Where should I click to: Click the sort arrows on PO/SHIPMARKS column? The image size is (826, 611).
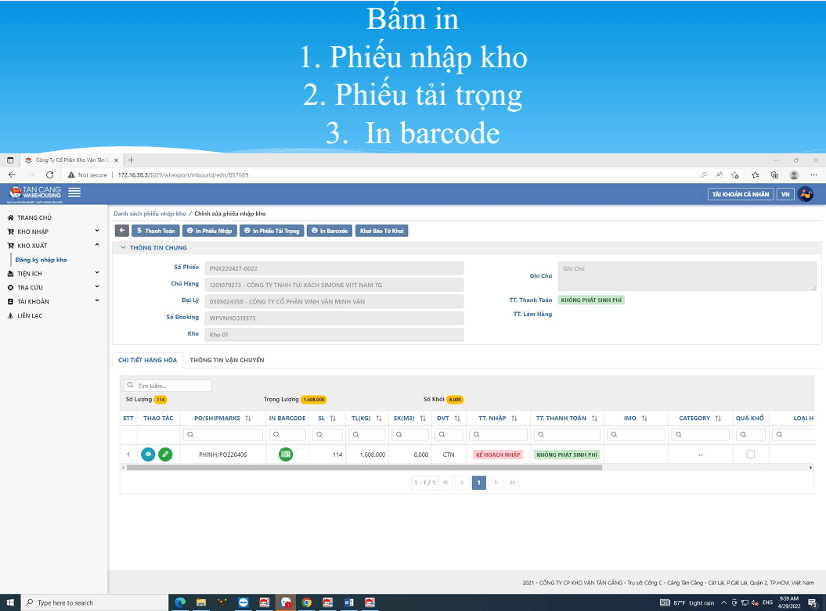coord(248,419)
